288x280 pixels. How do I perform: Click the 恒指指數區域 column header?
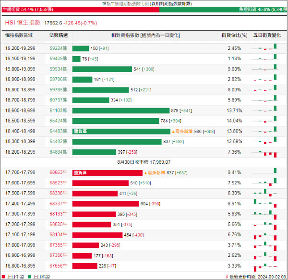pyautogui.click(x=19, y=35)
